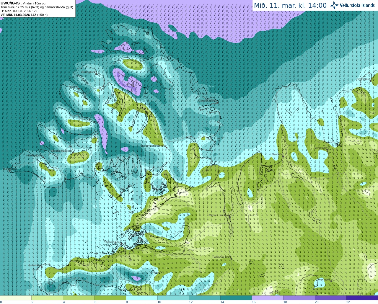Click the Holtavörðuheiði station label
This screenshot has height=304, width=378.
(221, 257)
